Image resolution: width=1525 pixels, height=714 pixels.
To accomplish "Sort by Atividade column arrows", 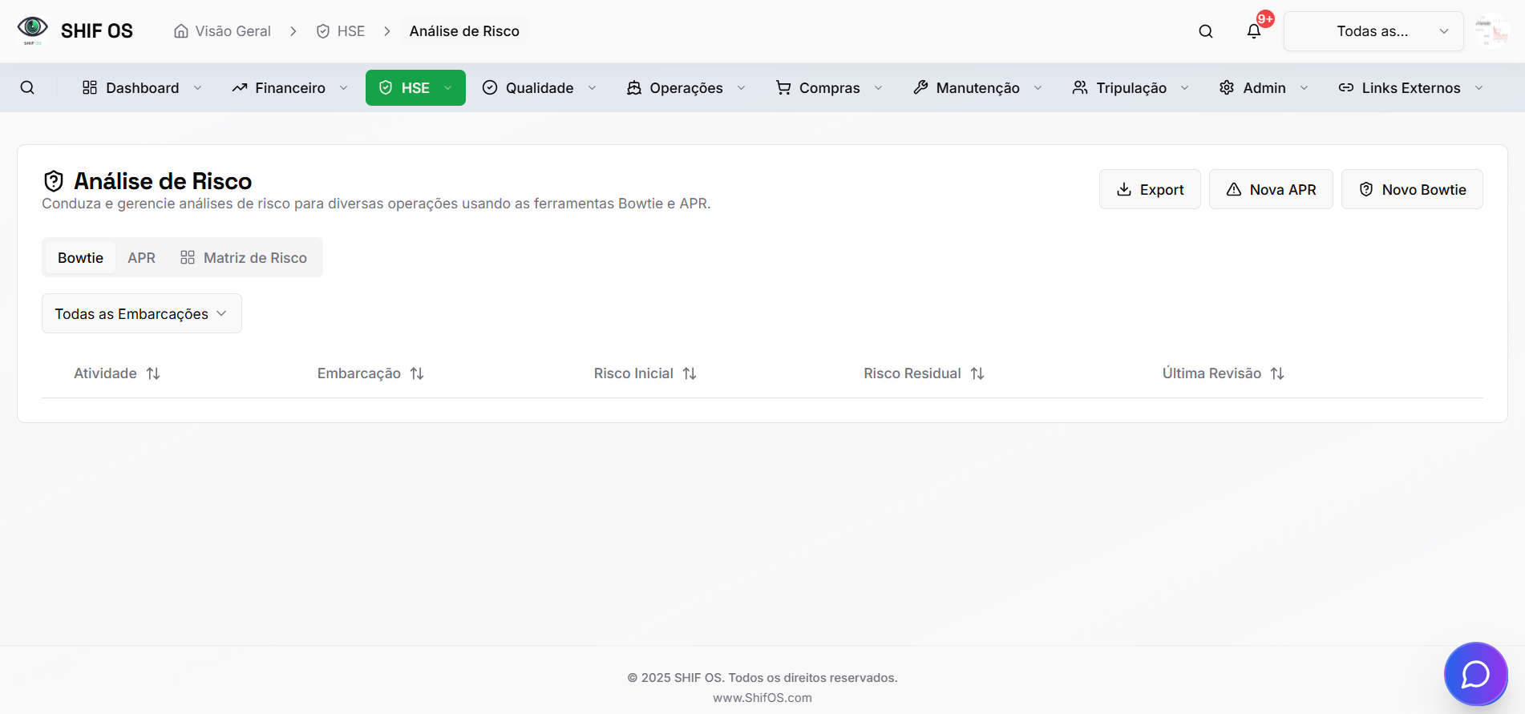I will tap(153, 373).
